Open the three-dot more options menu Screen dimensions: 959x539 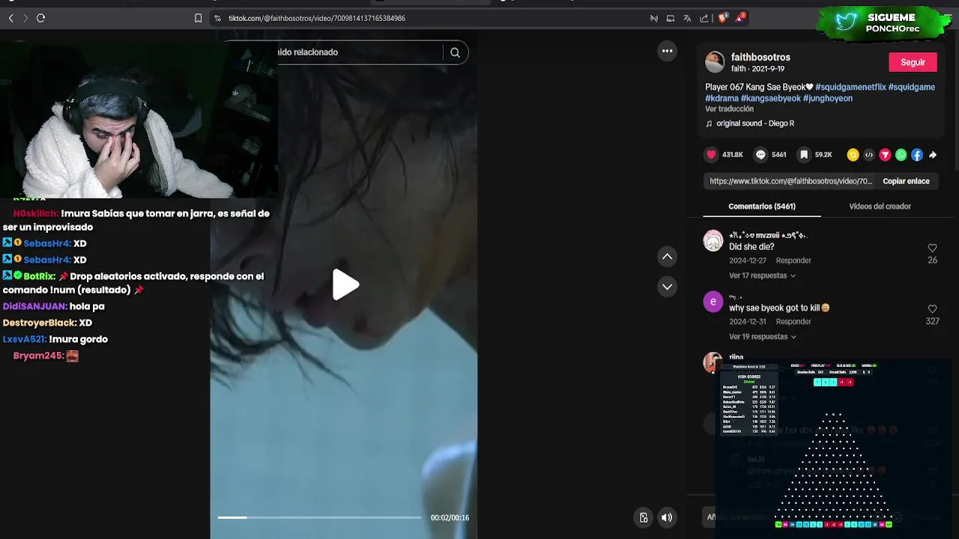667,51
